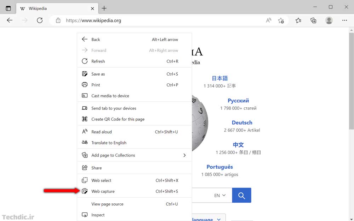The width and height of the screenshot is (354, 221).
Task: Choose Read aloud in the context menu
Action: (x=134, y=132)
